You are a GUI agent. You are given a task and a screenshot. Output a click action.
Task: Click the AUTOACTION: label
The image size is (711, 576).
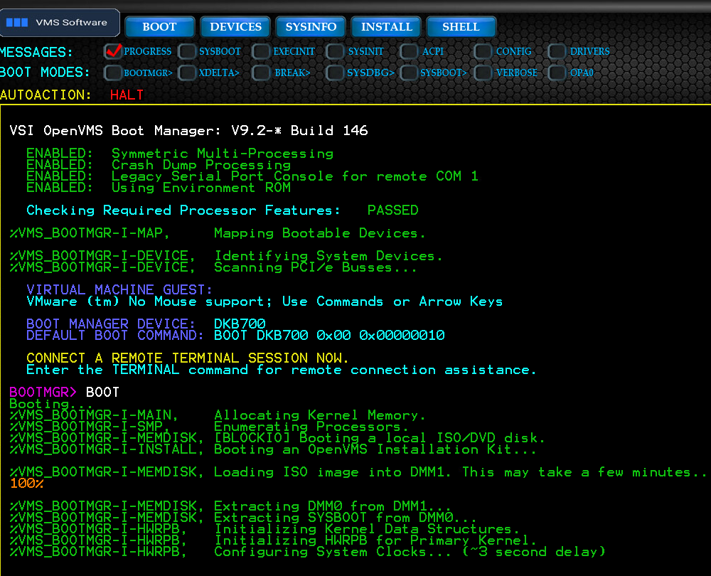46,95
